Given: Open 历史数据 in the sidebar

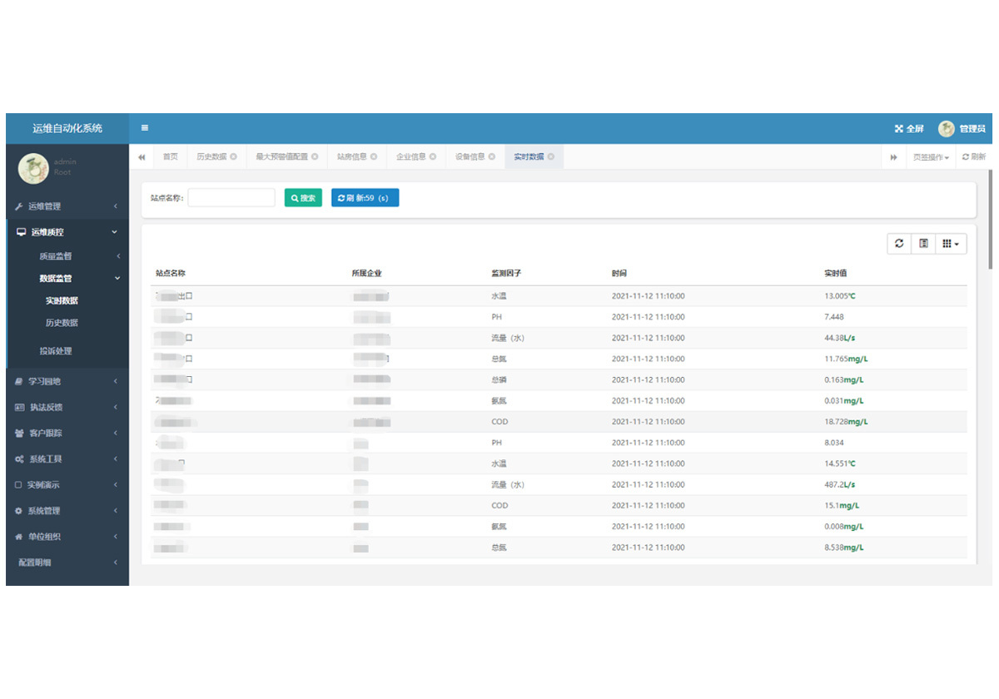Looking at the screenshot, I should (x=62, y=323).
